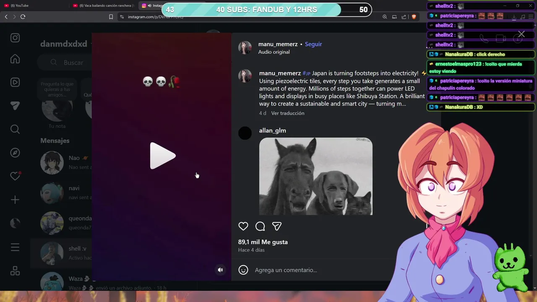Click the danmdxdxd account name header
This screenshot has width=537, height=302.
click(64, 44)
